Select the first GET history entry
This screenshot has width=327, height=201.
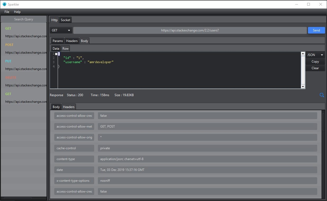[8, 28]
